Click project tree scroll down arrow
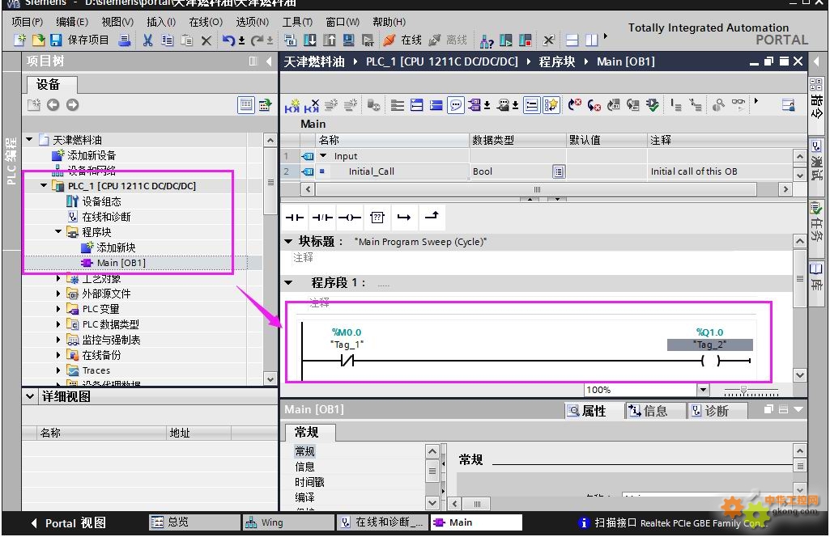Viewport: 830px width, 537px height. (x=270, y=379)
